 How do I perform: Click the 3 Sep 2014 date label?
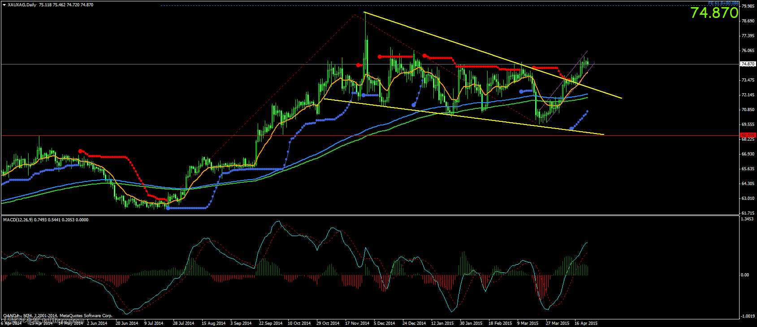pos(241,323)
